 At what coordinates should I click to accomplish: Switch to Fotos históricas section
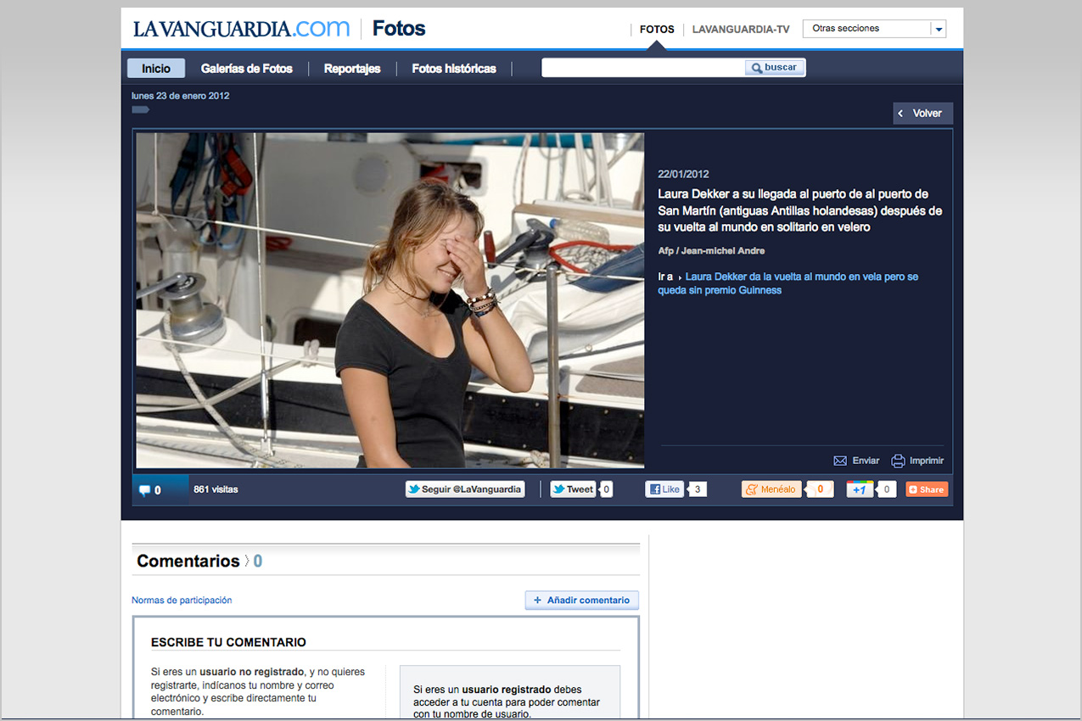454,69
